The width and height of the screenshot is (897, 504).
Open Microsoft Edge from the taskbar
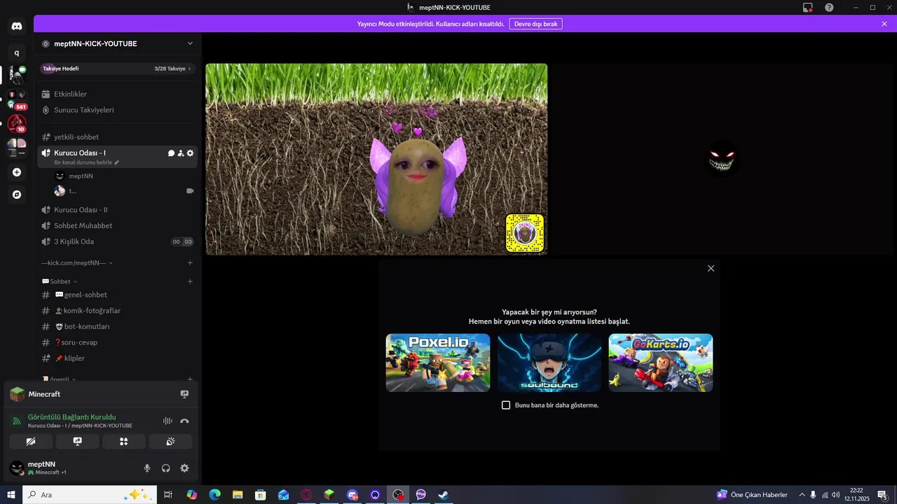(x=214, y=495)
